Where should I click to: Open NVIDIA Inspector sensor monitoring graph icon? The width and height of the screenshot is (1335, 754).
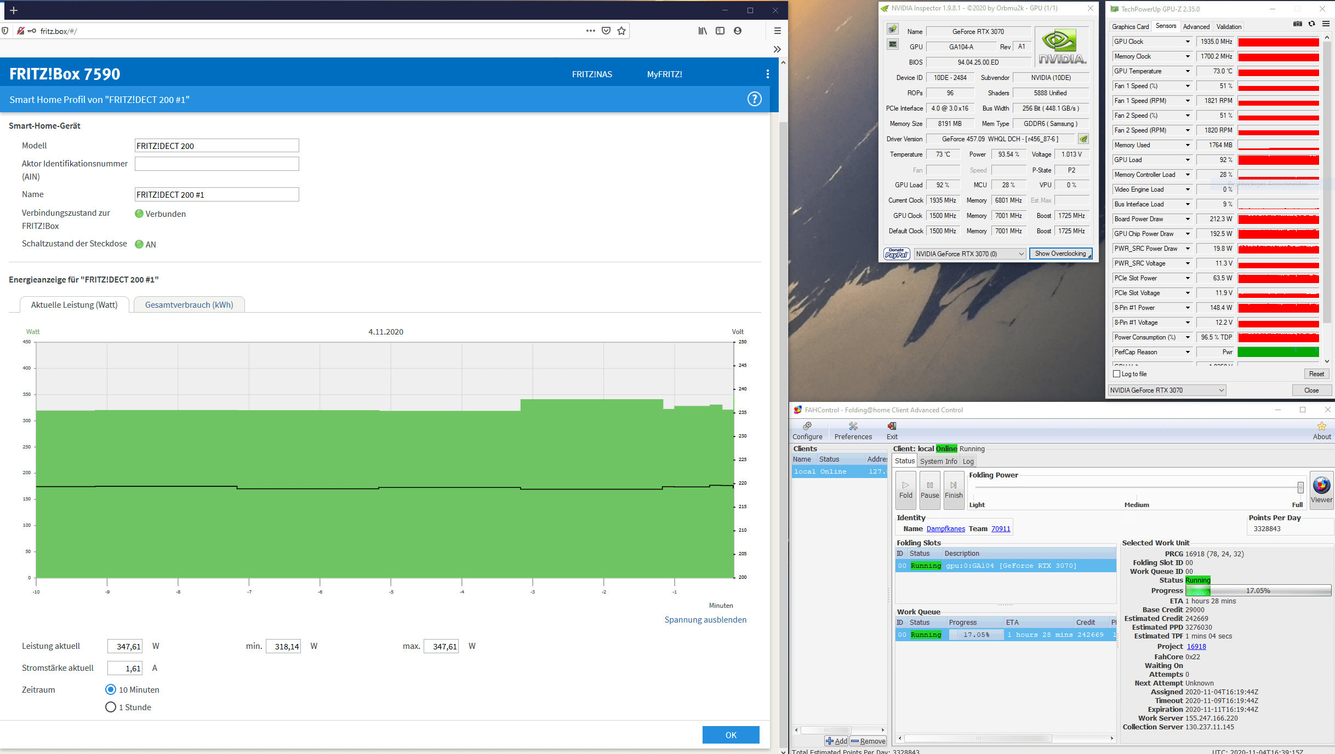893,44
